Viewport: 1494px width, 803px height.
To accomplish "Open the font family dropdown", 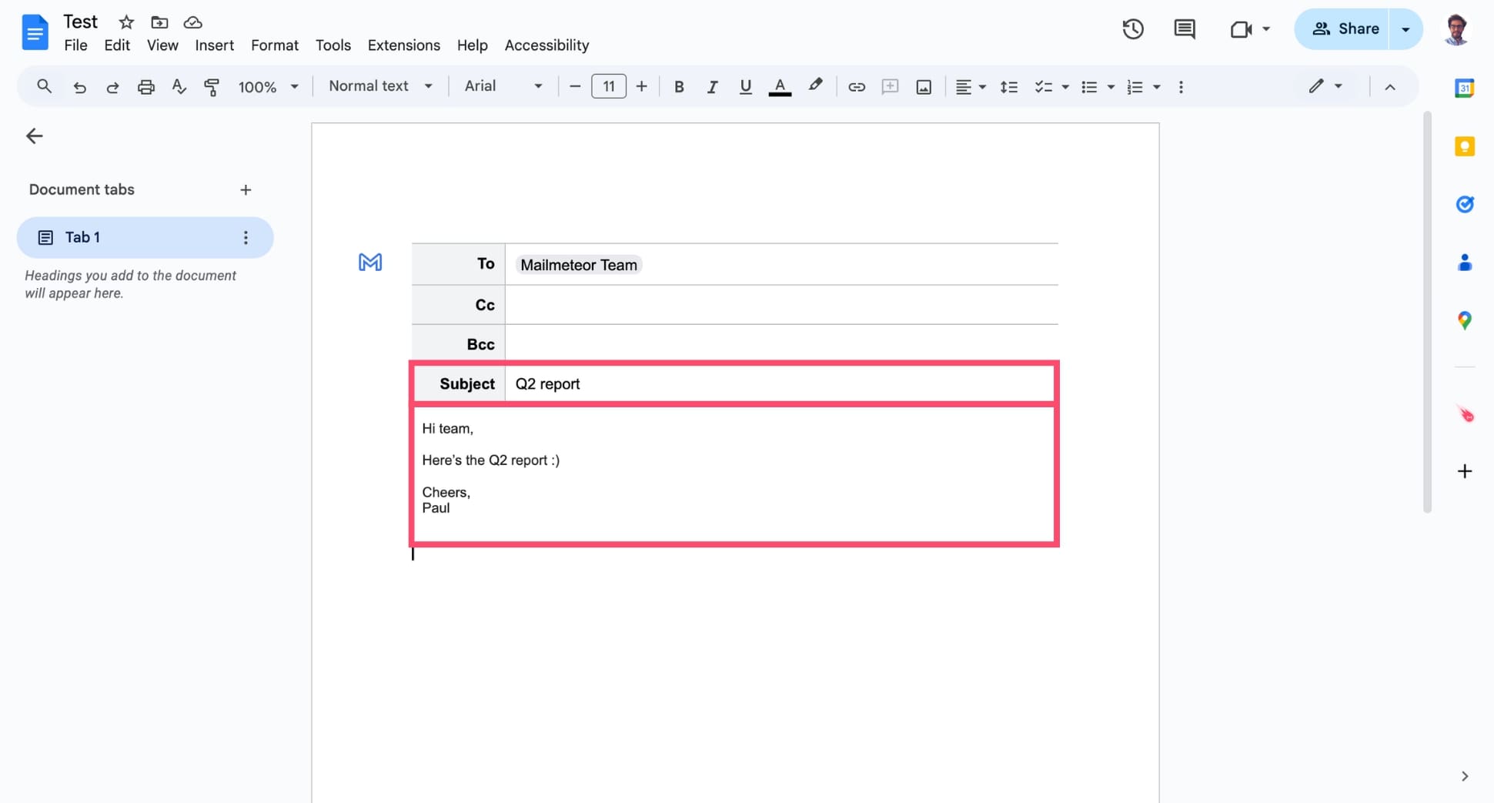I will (503, 86).
